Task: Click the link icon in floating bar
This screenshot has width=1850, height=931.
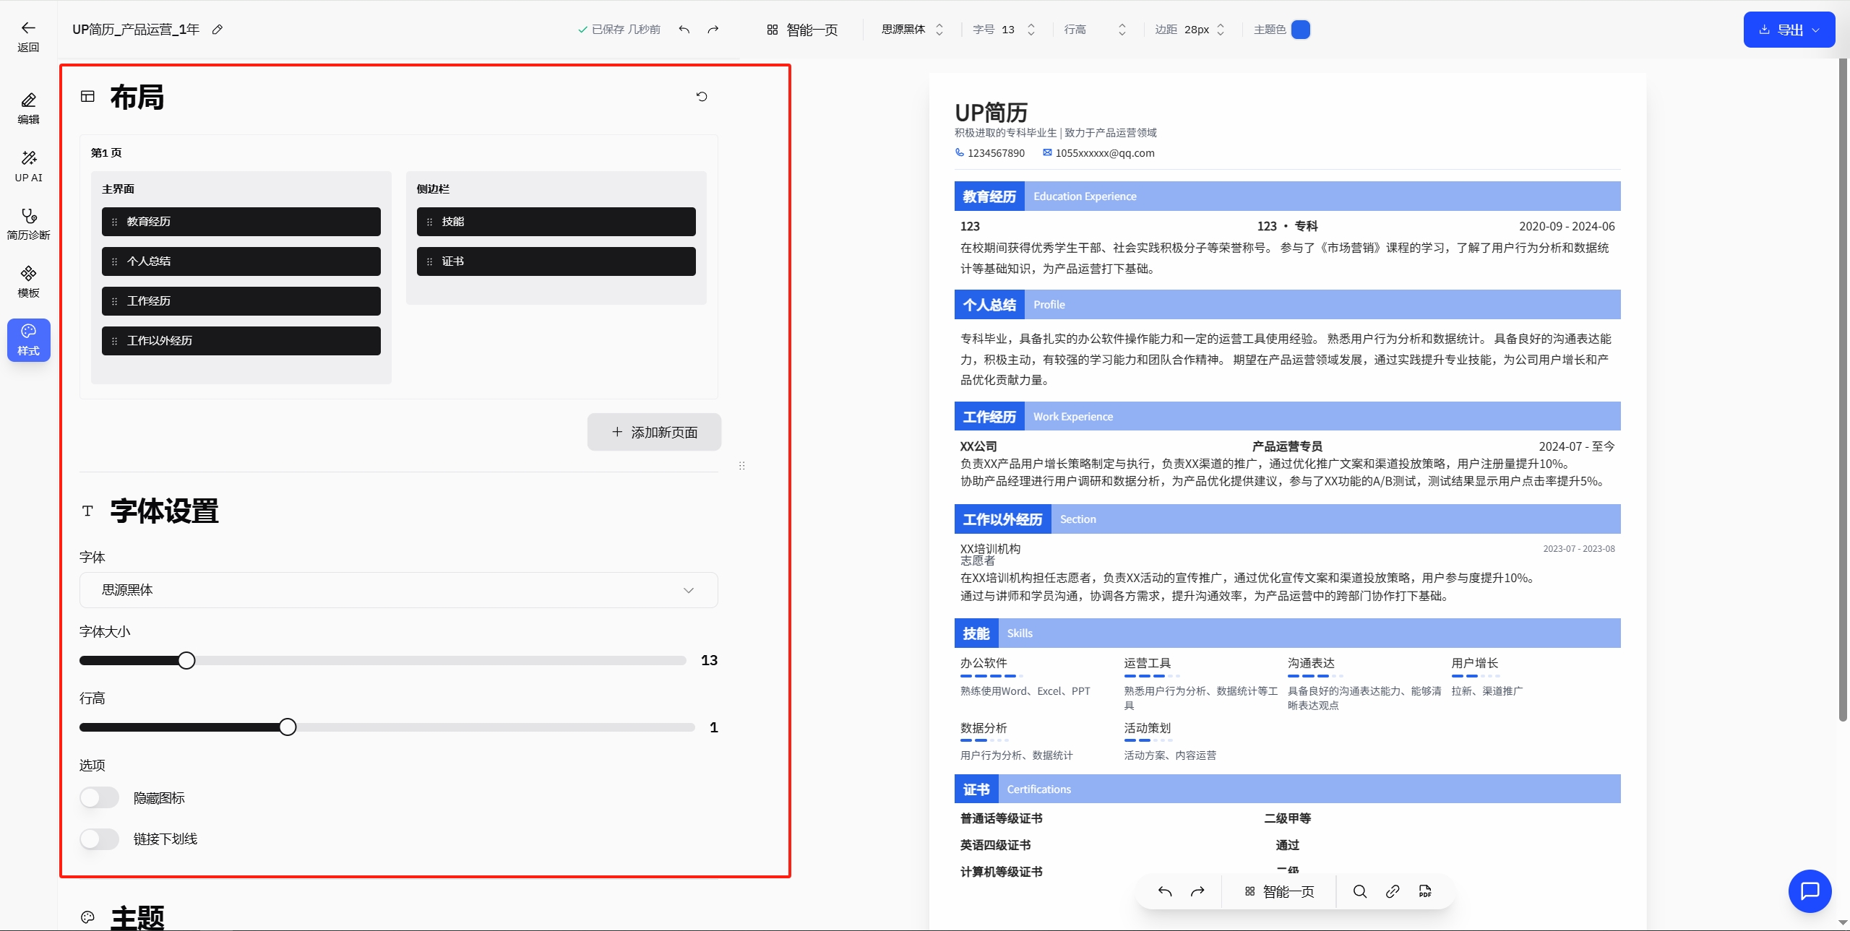Action: coord(1393,891)
